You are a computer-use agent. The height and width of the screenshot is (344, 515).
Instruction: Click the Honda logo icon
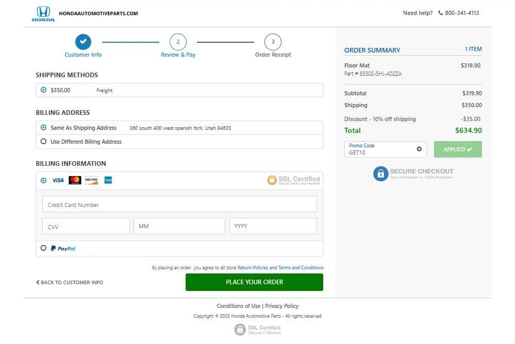[43, 14]
